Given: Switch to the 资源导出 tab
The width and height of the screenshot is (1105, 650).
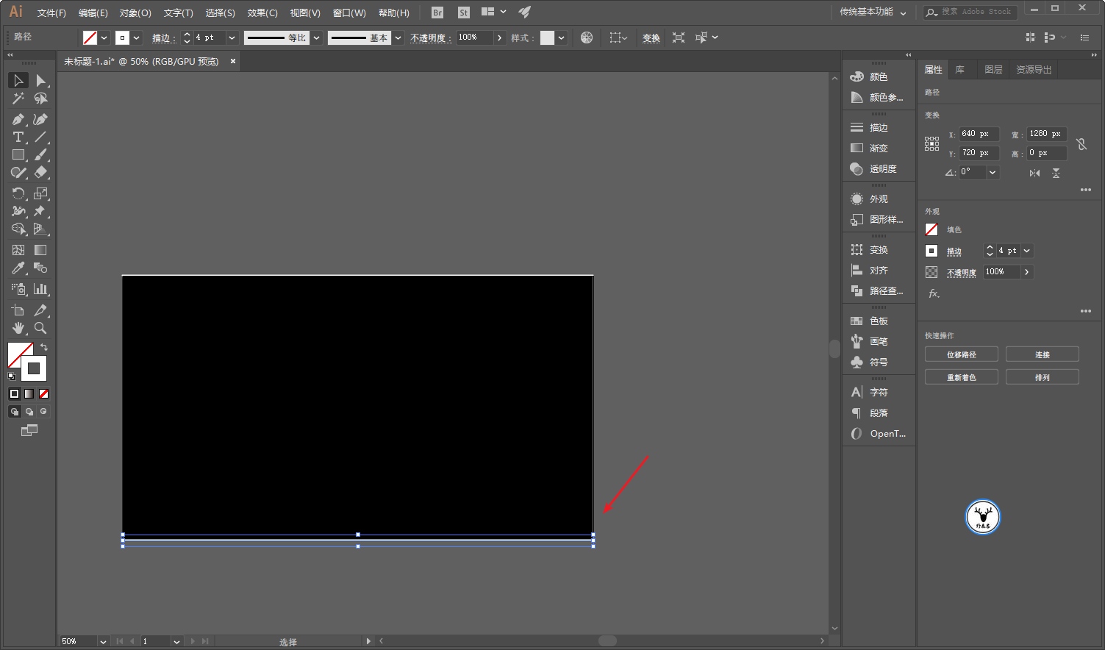Looking at the screenshot, I should tap(1034, 69).
